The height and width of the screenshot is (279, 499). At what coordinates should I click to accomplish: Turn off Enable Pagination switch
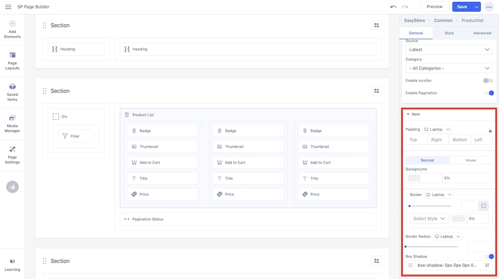489,93
